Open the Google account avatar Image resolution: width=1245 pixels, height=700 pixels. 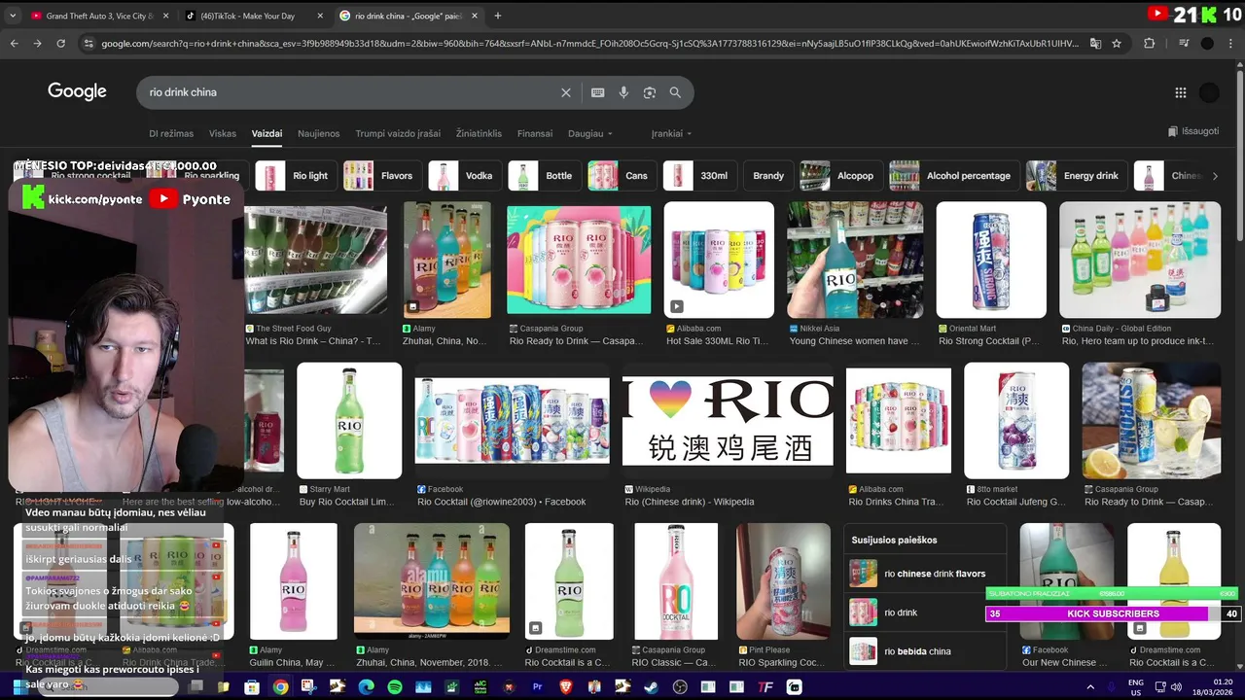click(x=1209, y=92)
